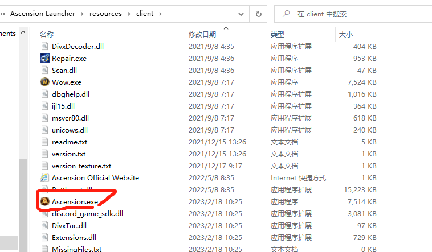The width and height of the screenshot is (432, 252).
Task: Expand the chevron after client breadcrumb
Action: click(x=160, y=14)
